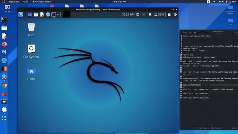Launch the text editor icon in Kali VM panel
The image size is (238, 134).
click(x=42, y=15)
